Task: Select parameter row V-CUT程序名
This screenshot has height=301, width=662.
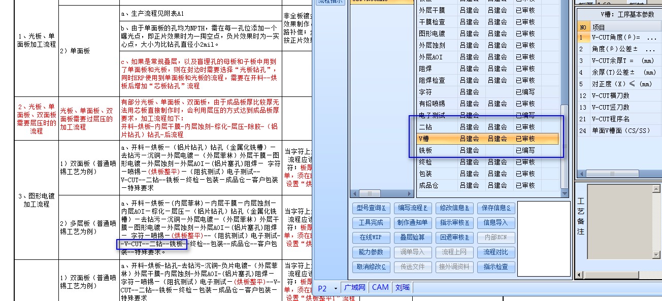Action: pyautogui.click(x=619, y=119)
